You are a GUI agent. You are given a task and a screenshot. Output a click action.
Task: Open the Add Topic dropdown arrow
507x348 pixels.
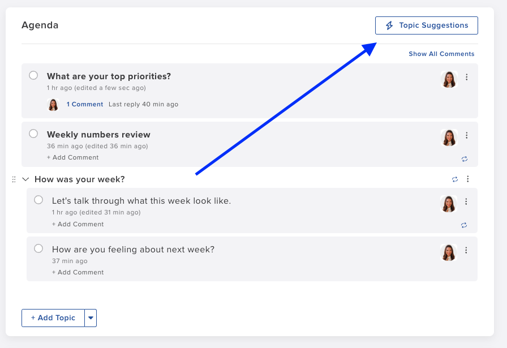91,318
